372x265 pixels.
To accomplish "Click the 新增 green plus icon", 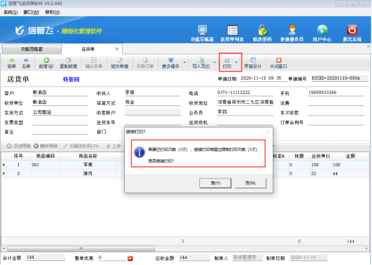I will (46, 60).
